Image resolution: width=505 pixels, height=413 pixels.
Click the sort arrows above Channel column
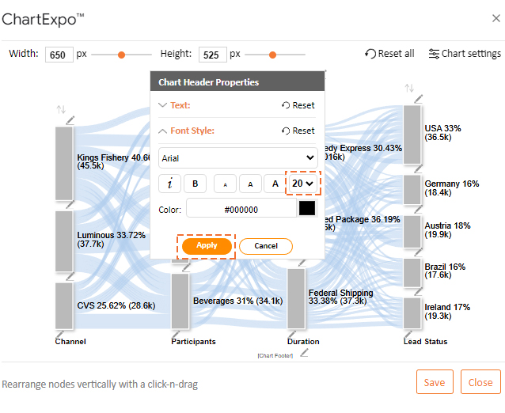point(61,109)
